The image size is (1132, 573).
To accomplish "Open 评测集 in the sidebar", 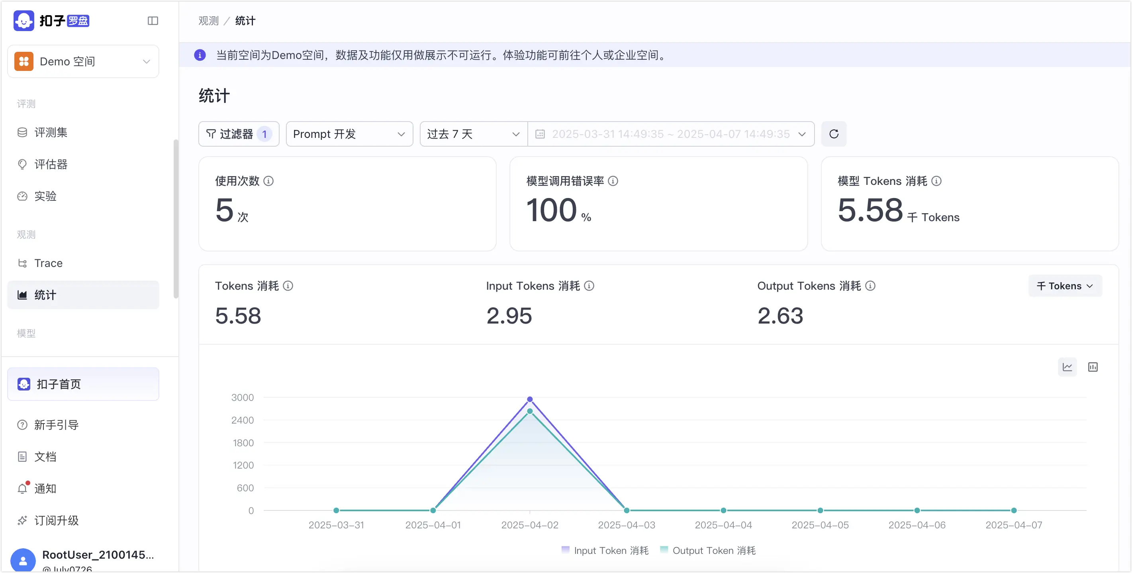I will point(83,132).
